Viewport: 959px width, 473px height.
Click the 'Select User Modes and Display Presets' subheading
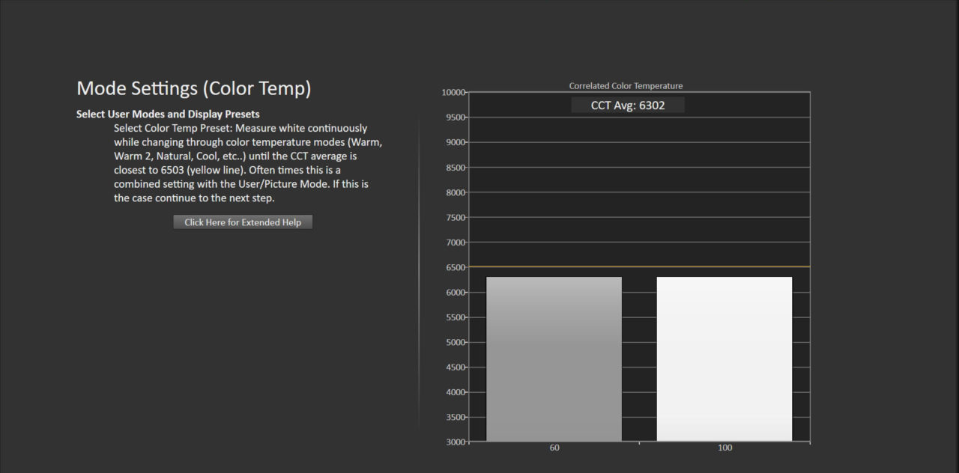point(168,115)
